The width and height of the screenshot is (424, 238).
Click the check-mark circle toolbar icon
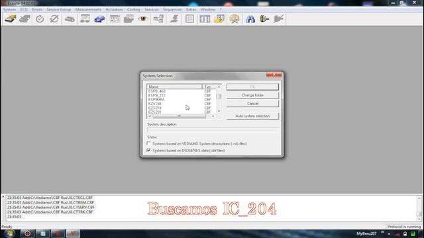coord(40,19)
